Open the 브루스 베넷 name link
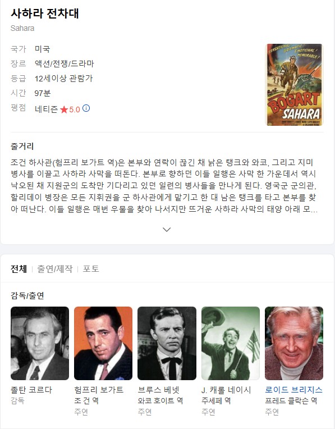The image size is (335, 429). [x=159, y=390]
